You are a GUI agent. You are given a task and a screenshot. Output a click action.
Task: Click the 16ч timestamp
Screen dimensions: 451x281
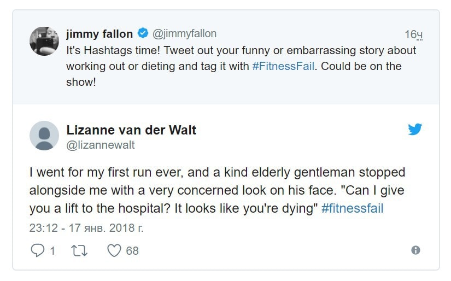coord(414,34)
